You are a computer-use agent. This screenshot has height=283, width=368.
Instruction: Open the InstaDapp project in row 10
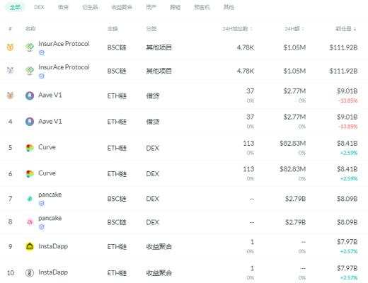pyautogui.click(x=53, y=272)
